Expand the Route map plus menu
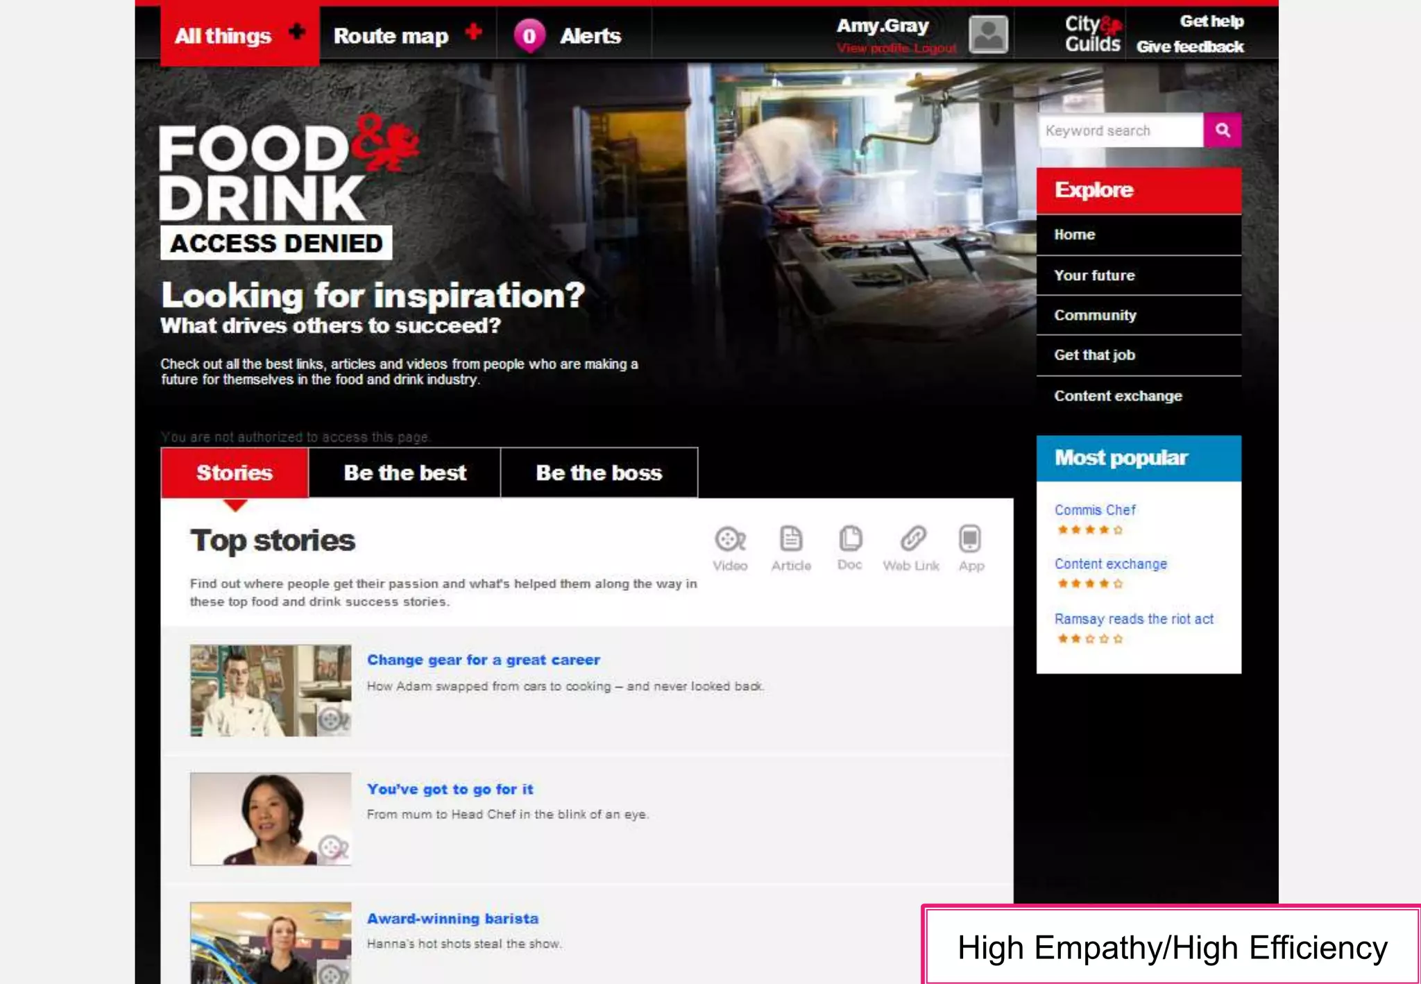 click(x=474, y=32)
